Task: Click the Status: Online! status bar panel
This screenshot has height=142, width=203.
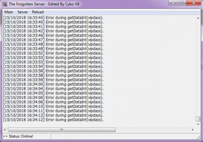Action: [x=26, y=136]
